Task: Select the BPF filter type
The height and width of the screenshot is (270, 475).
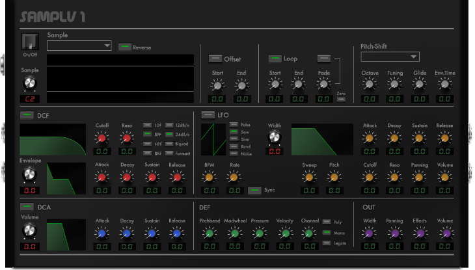Action: pos(148,134)
